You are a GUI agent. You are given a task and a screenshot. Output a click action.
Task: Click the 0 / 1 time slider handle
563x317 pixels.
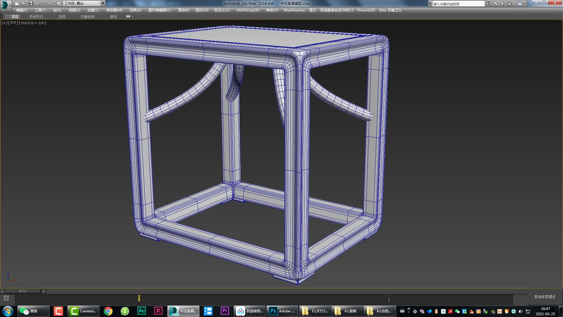point(23,291)
